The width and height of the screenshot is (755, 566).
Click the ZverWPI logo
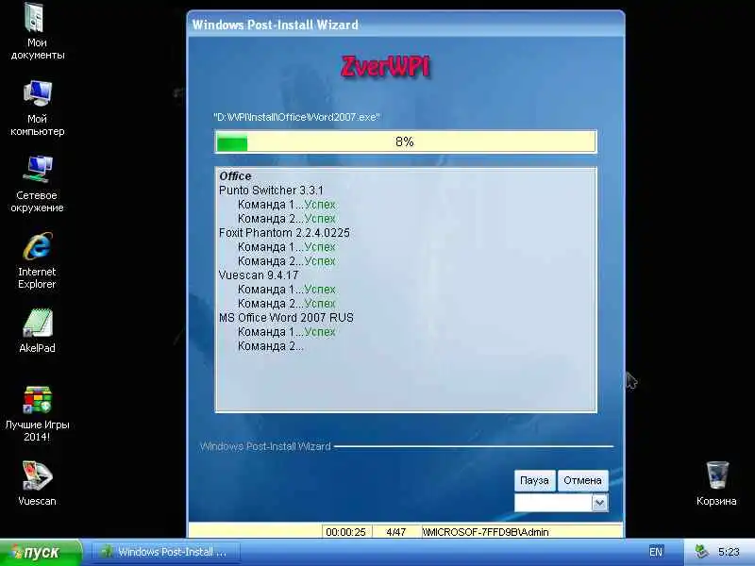tap(385, 66)
